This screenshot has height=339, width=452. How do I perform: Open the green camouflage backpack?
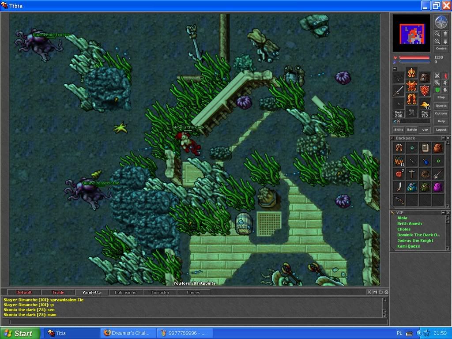pyautogui.click(x=425, y=187)
